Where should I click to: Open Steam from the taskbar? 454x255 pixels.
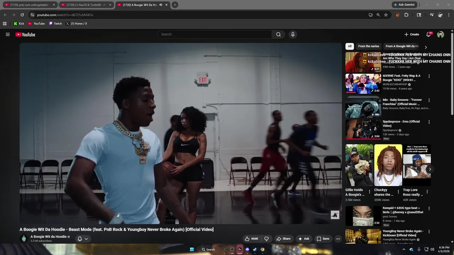255,249
